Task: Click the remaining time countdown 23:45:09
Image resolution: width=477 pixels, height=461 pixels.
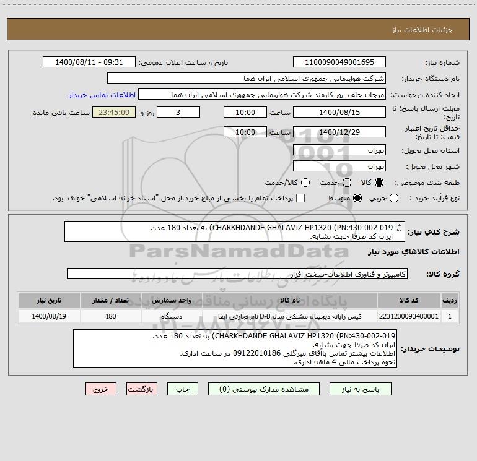Action: click(114, 112)
